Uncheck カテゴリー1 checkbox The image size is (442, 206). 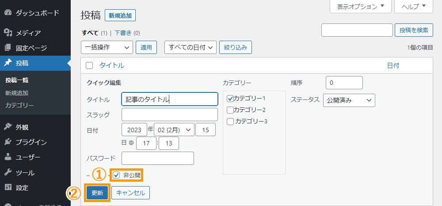pyautogui.click(x=230, y=98)
